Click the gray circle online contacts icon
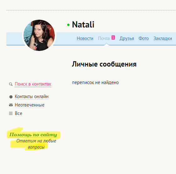176x174 pixels. tap(11, 97)
